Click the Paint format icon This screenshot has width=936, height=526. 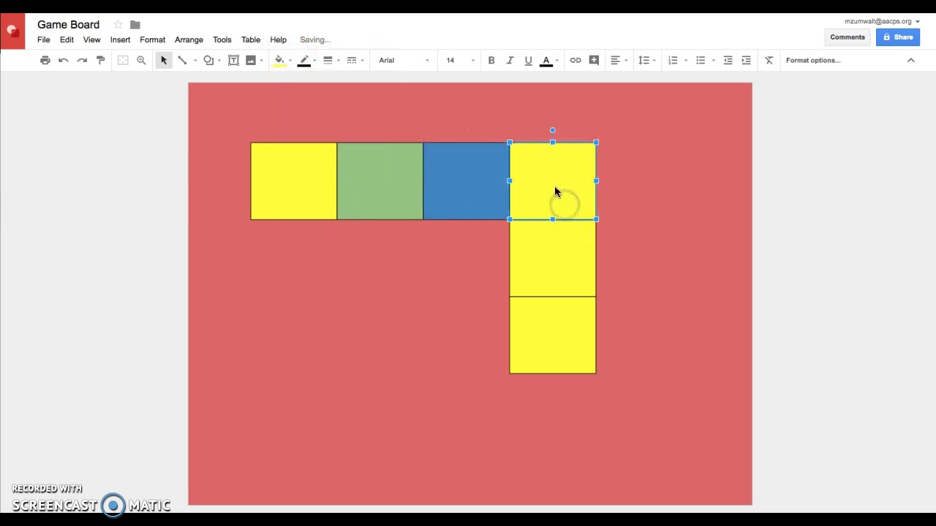click(100, 60)
